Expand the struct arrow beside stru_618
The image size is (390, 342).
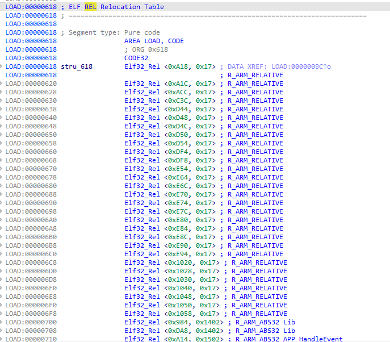pyautogui.click(x=1, y=66)
